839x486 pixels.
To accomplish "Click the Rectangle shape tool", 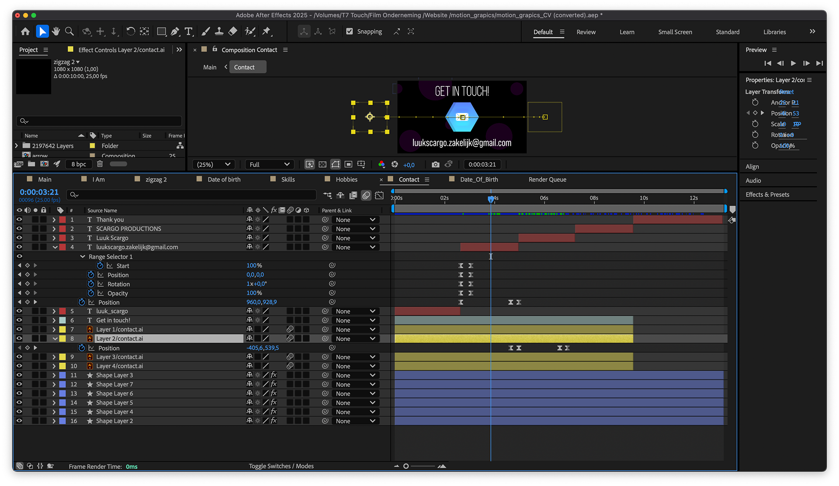I will [x=161, y=31].
